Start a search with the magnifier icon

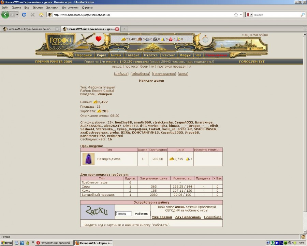click(x=303, y=15)
